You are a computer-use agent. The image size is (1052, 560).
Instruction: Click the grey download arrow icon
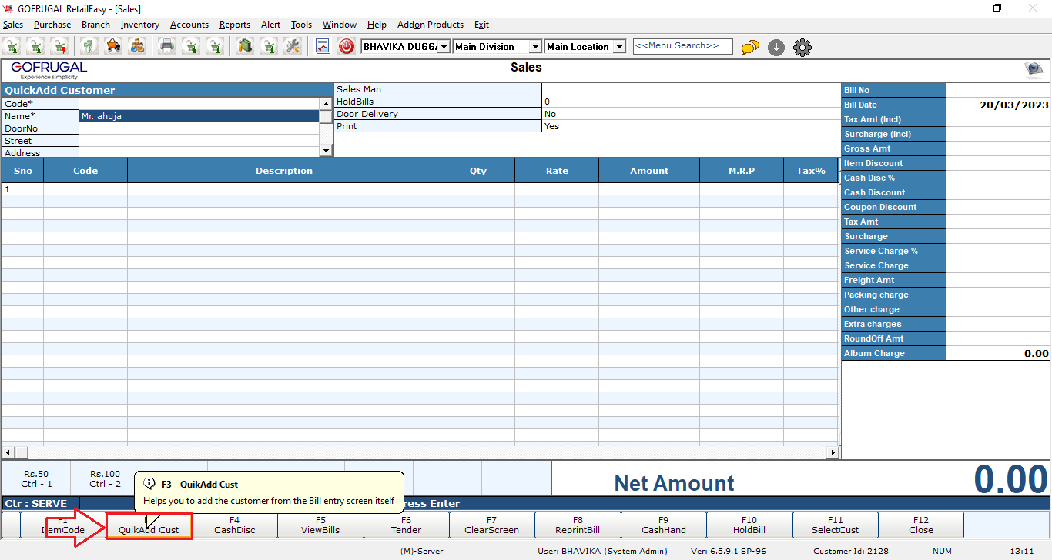776,48
